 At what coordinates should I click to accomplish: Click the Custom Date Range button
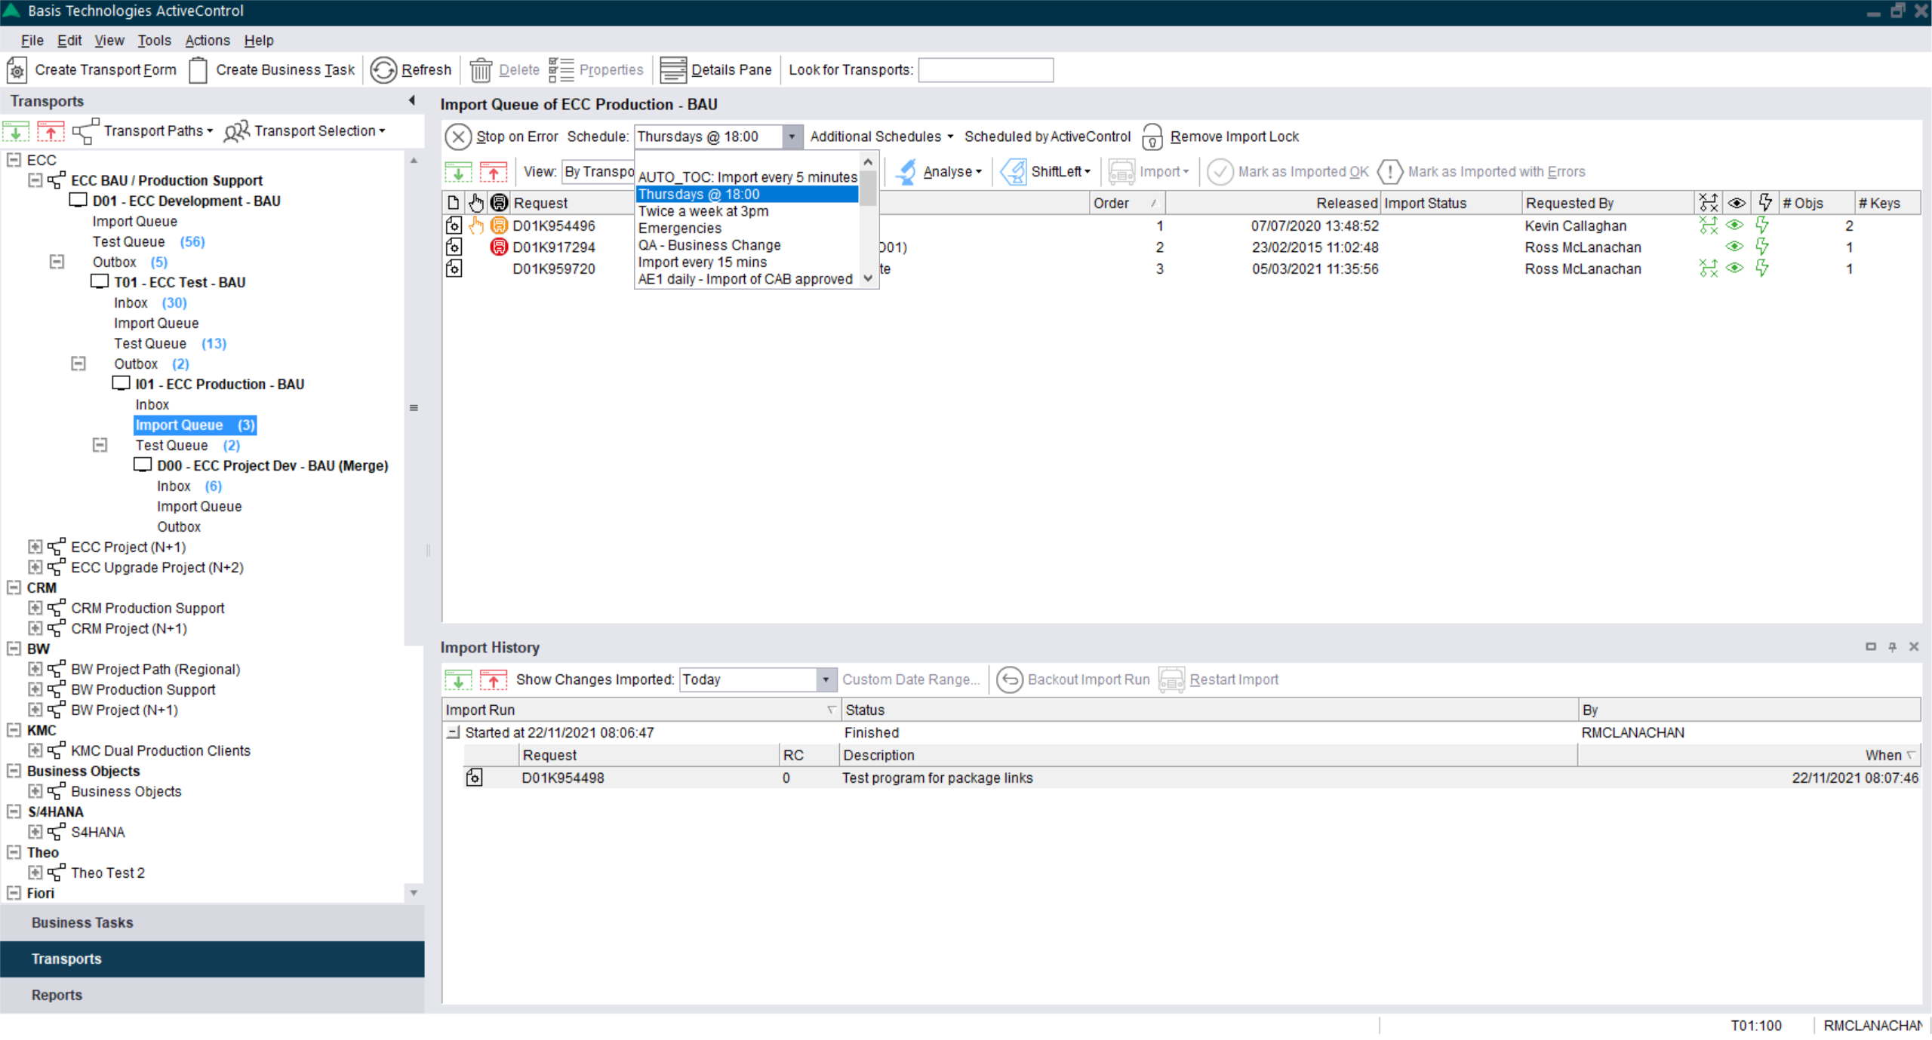point(910,679)
